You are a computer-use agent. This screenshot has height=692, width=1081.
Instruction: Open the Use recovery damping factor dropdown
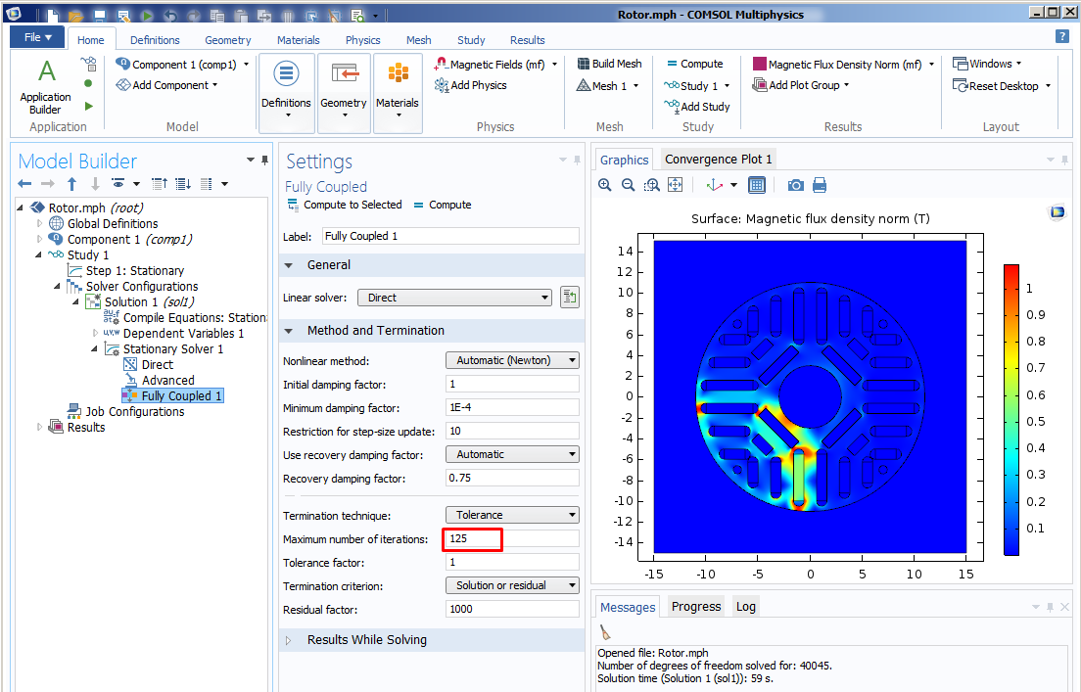coord(513,455)
